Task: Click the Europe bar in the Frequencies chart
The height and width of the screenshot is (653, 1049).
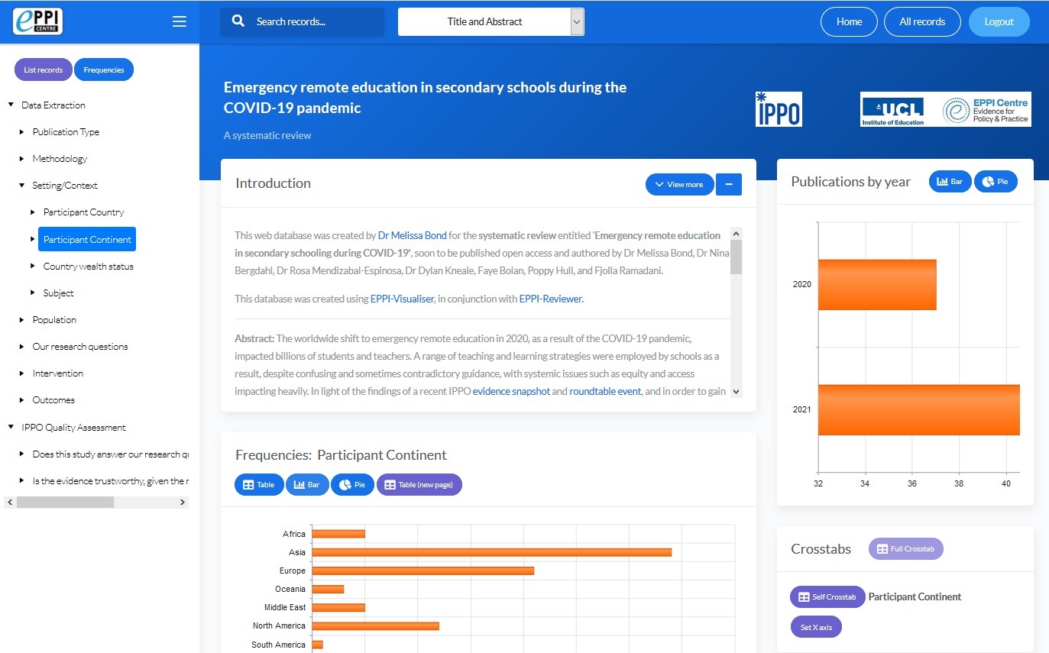Action: [x=423, y=571]
